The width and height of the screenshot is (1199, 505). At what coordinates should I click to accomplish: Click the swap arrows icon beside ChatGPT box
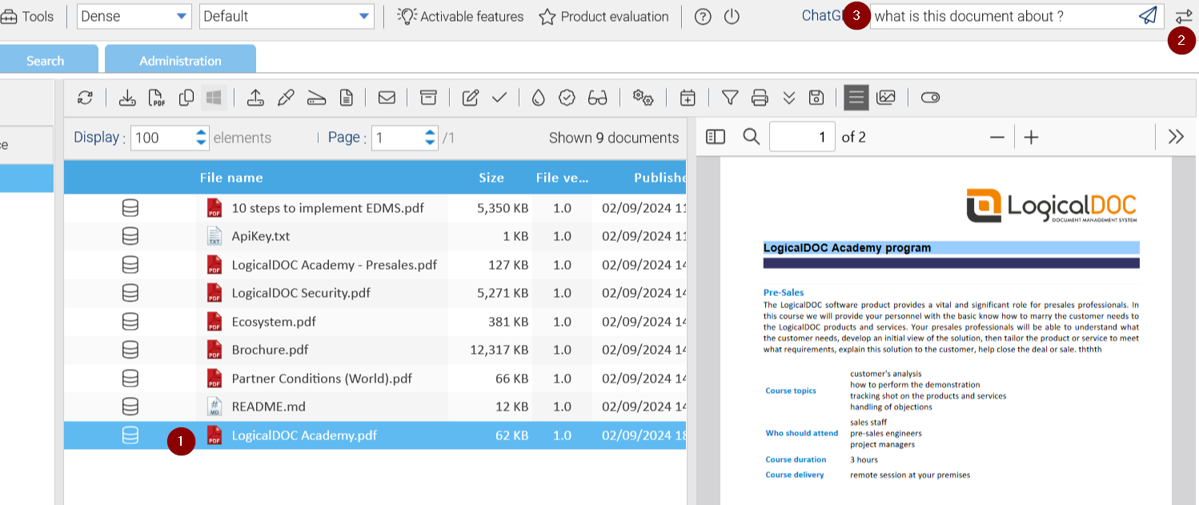[1184, 17]
